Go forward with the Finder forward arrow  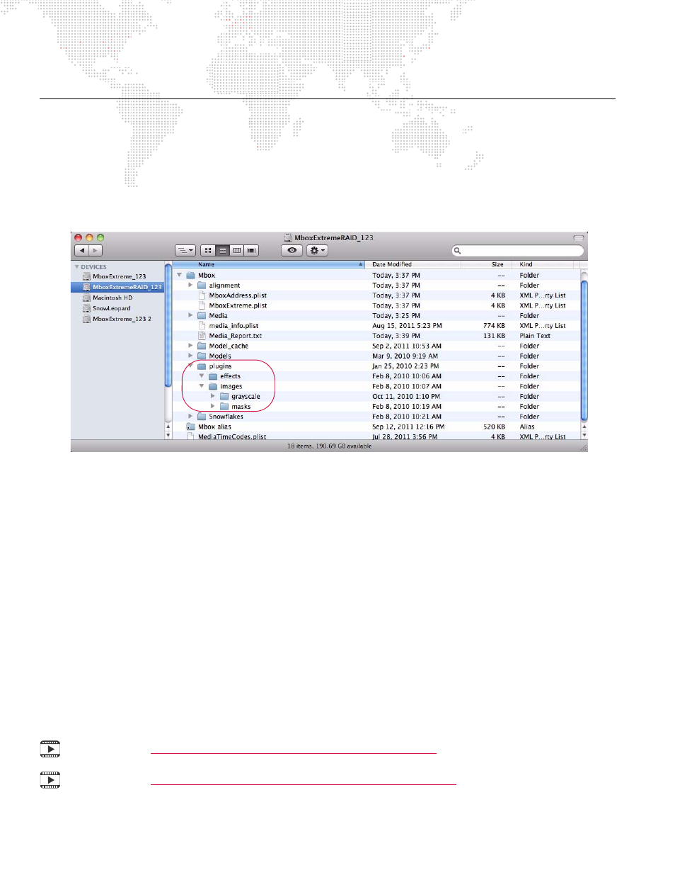[96, 250]
